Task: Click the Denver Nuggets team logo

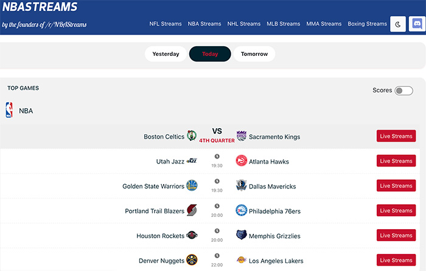Action: coord(192,261)
